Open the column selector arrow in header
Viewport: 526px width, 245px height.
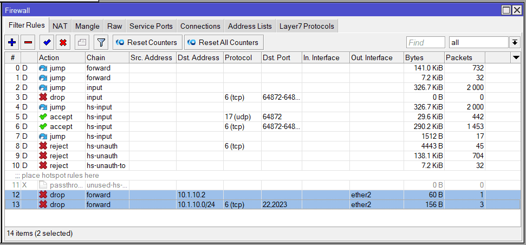tap(516, 57)
